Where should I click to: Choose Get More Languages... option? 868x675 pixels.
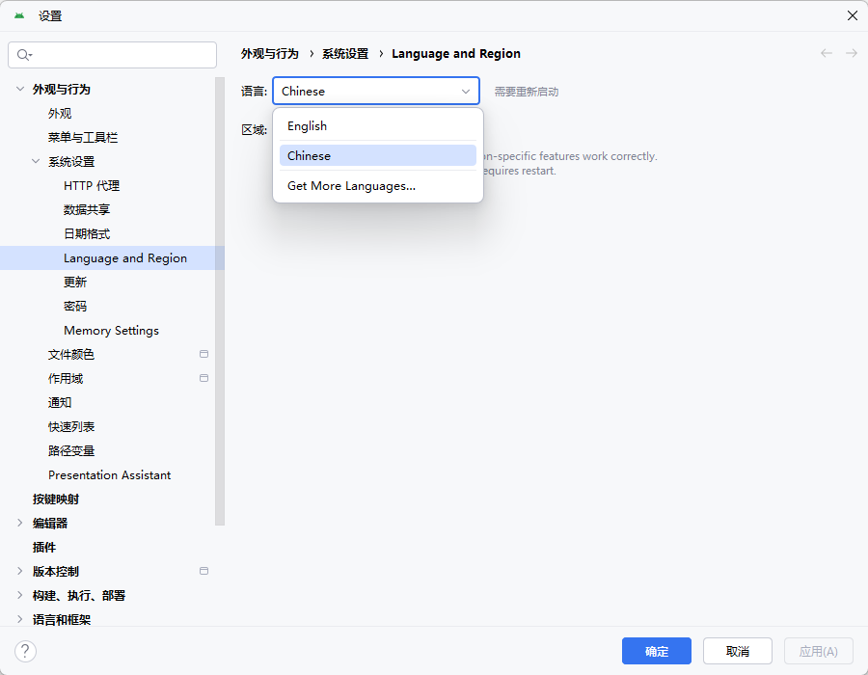[351, 186]
